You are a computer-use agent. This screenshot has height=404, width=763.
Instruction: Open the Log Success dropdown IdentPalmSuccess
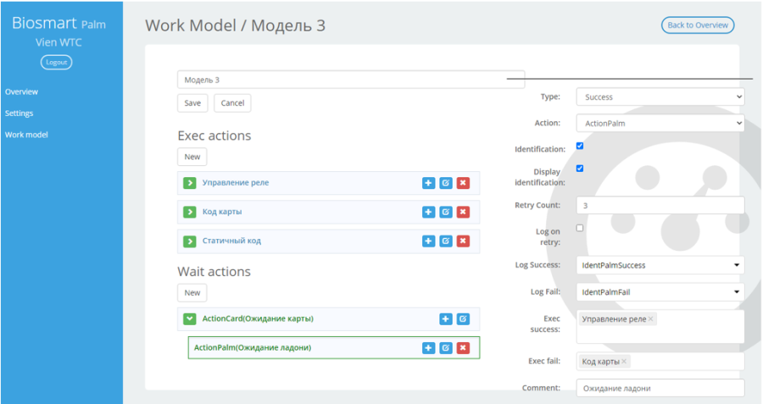(660, 265)
